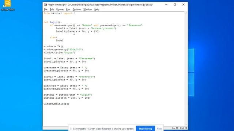Click the 'Access granted' label3 line
The width and height of the screenshot is (234, 131).
pos(86,28)
